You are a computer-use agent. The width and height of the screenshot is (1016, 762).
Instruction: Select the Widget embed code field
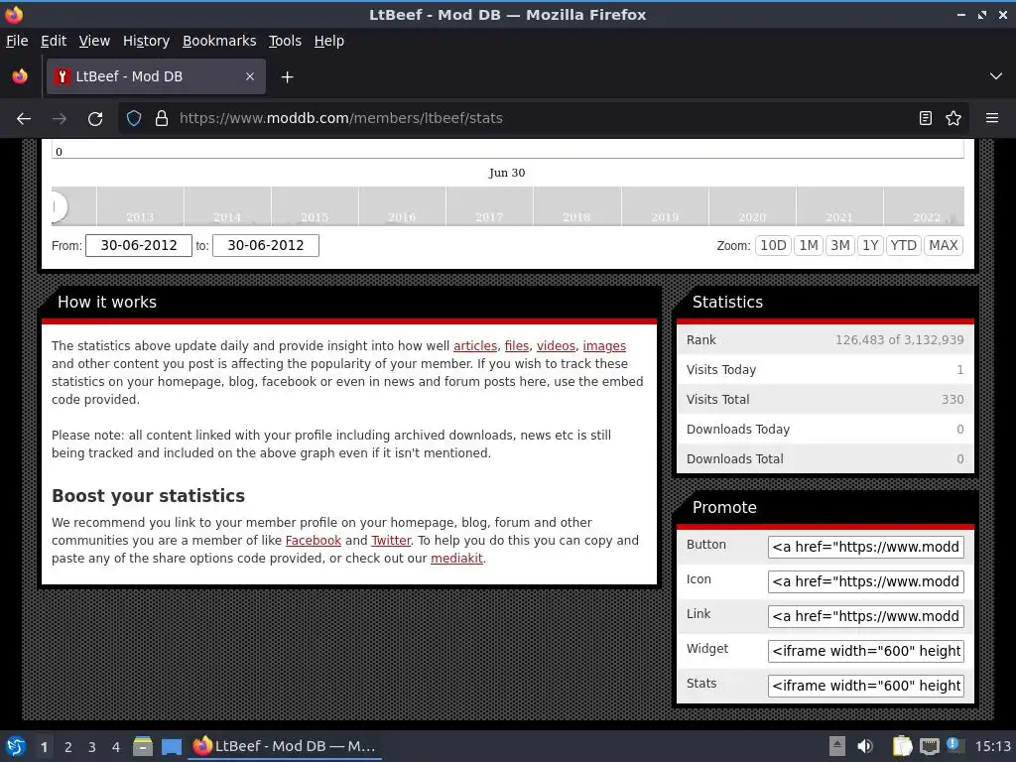click(x=865, y=651)
